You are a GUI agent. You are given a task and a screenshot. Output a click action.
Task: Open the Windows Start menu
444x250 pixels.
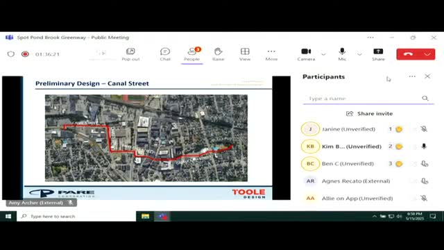[x=8, y=216]
